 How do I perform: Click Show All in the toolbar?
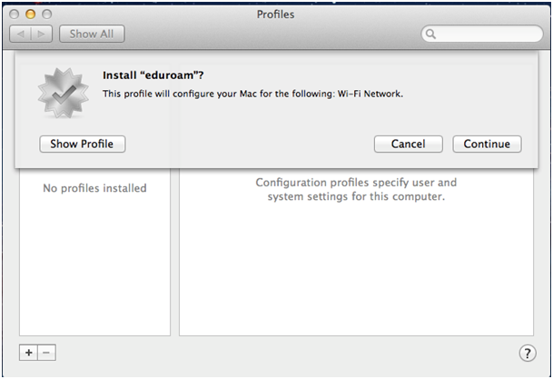(x=92, y=34)
